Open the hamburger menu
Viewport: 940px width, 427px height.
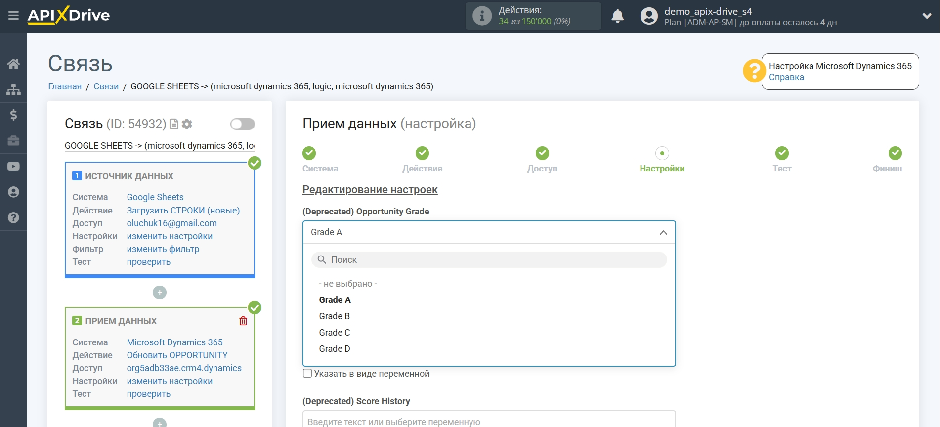(x=13, y=16)
